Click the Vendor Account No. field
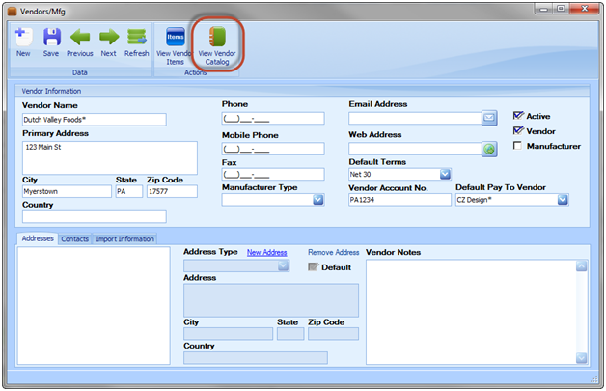Image resolution: width=606 pixels, height=391 pixels. 399,200
